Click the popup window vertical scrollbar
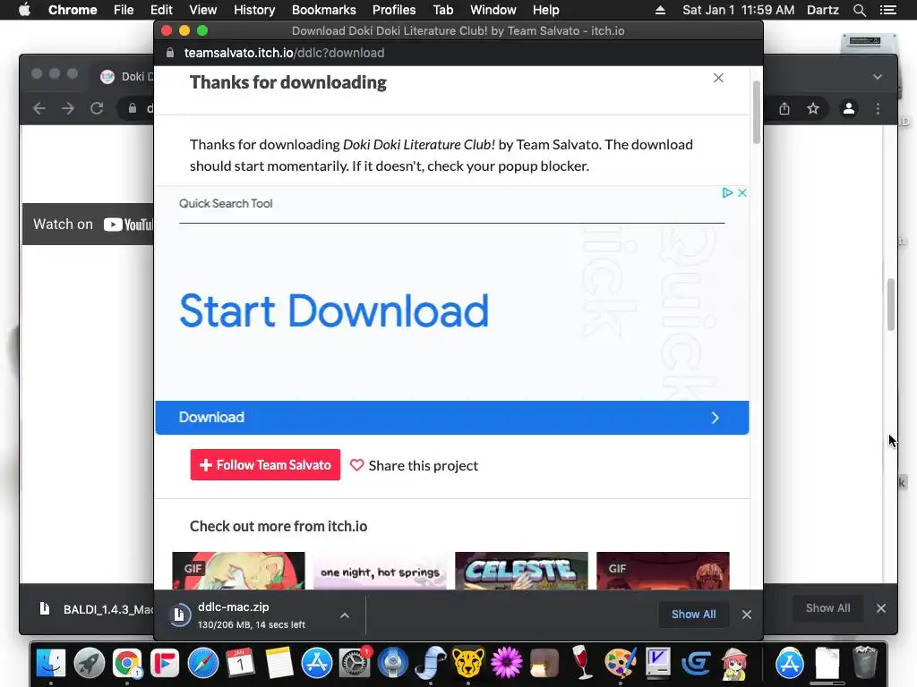 [x=756, y=112]
